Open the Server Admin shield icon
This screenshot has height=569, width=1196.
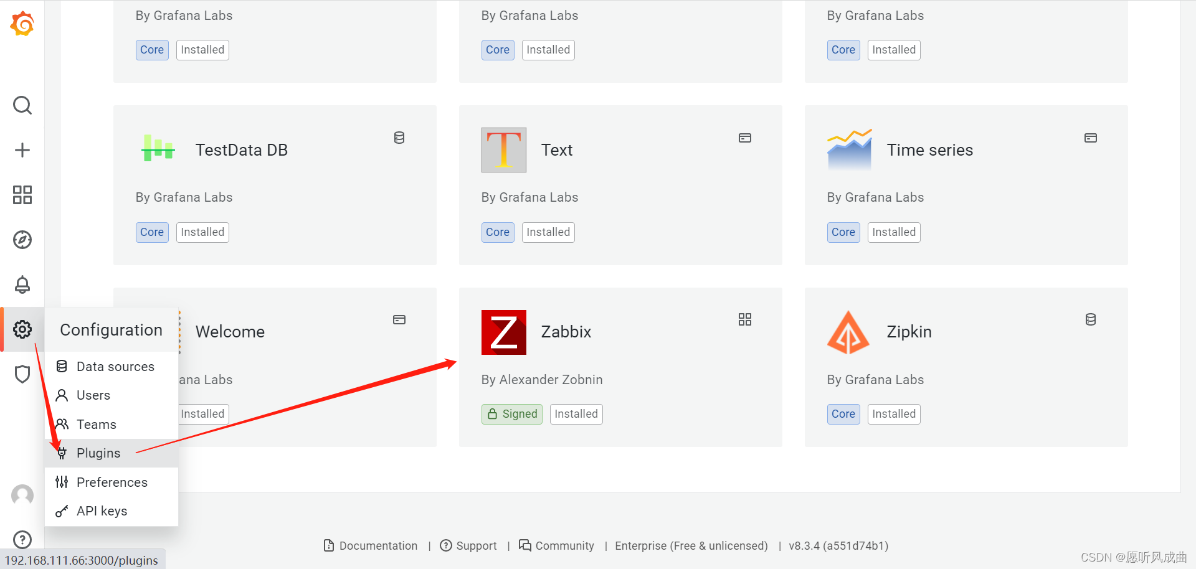22,374
